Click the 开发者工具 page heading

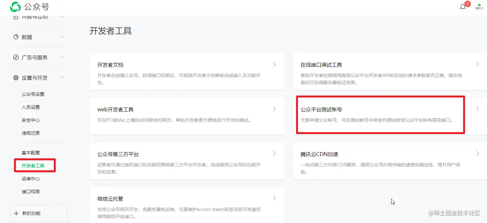tap(111, 31)
